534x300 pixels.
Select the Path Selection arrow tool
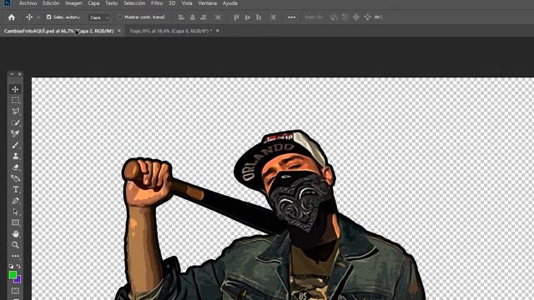pyautogui.click(x=15, y=212)
